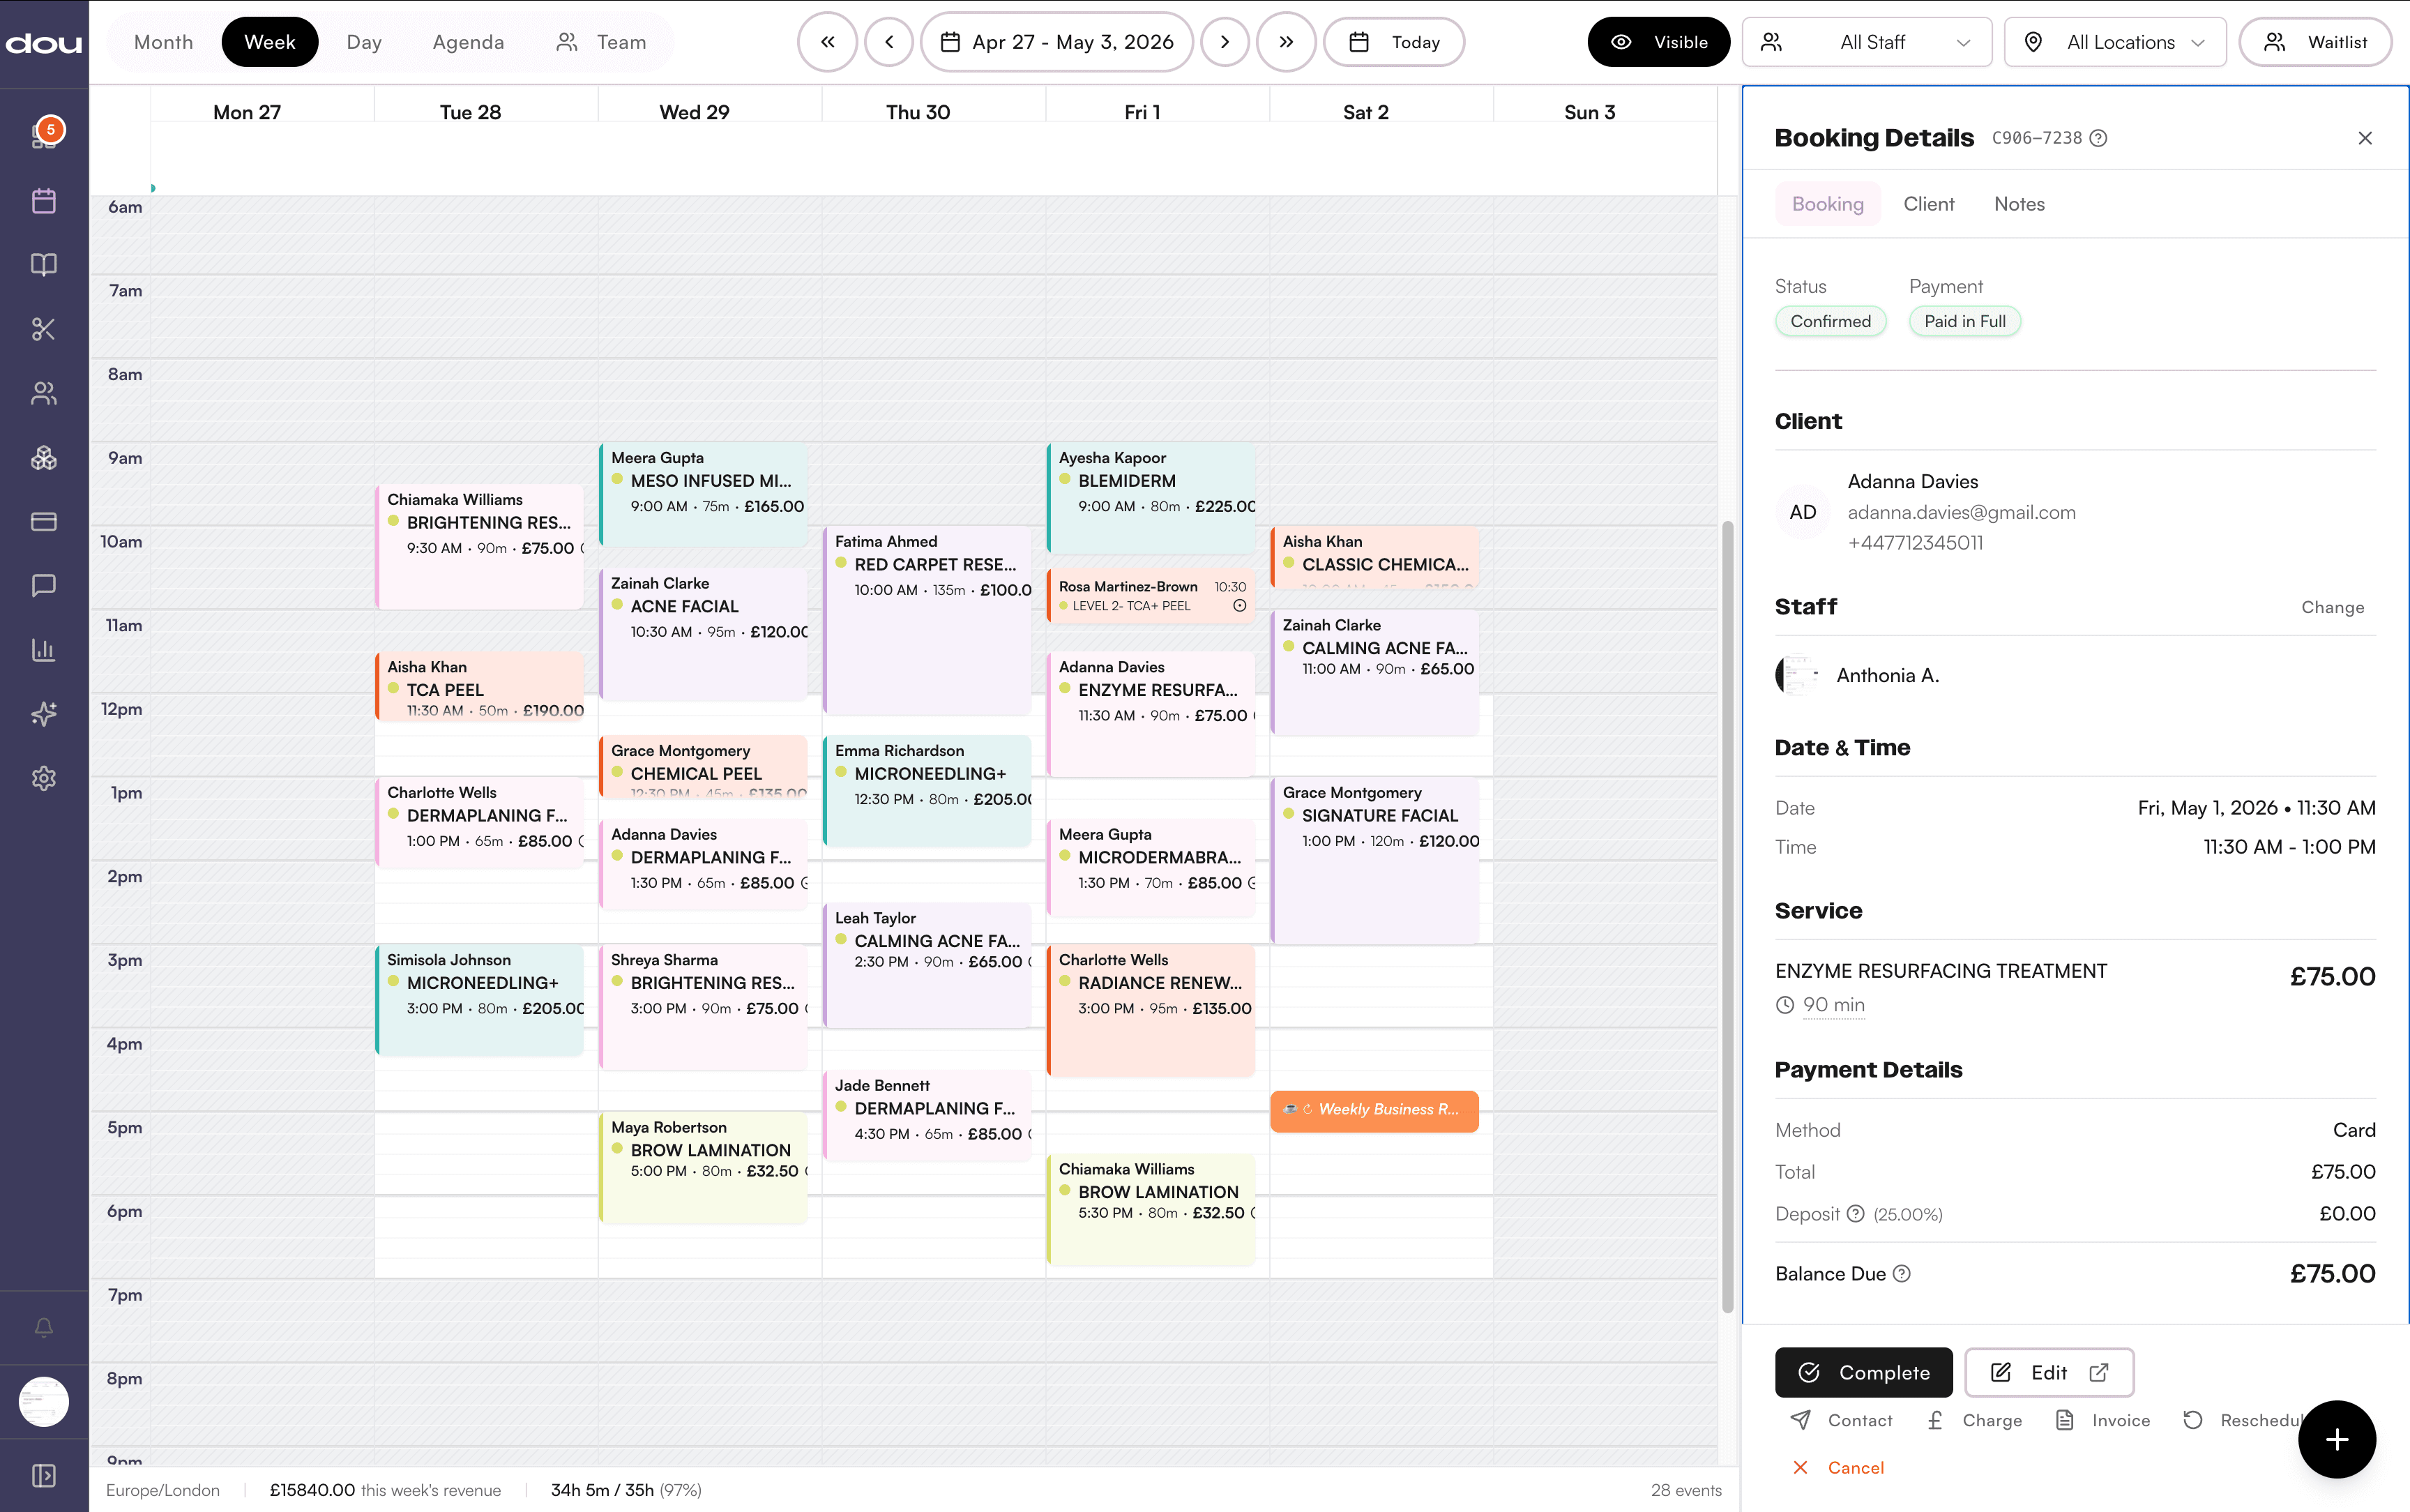Toggle calendar visibility with the Visible eye control
This screenshot has width=2410, height=1512.
[1658, 41]
